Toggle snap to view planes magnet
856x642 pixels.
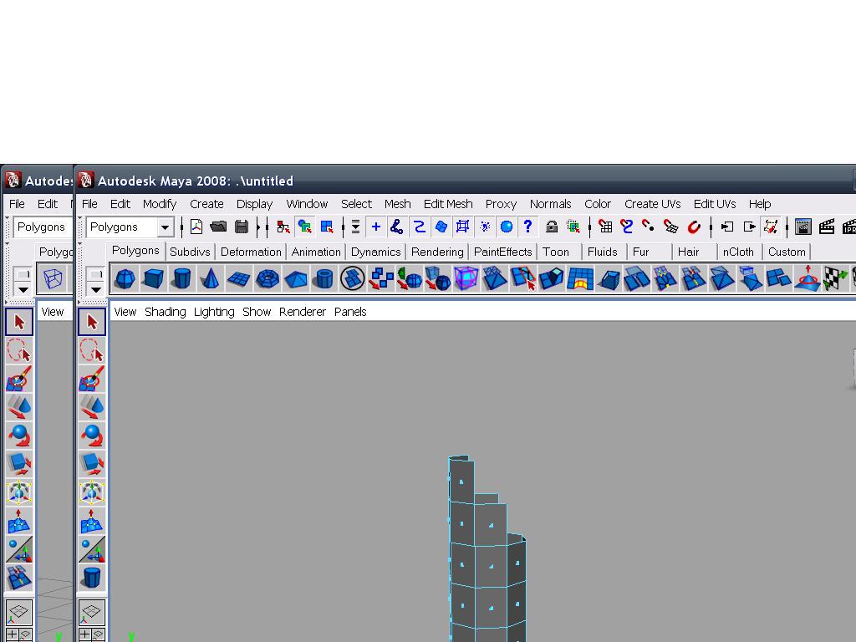coord(671,227)
